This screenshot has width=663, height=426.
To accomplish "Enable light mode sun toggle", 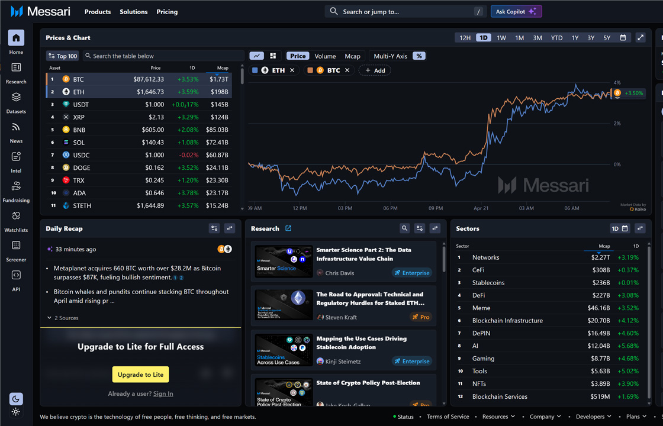I will (16, 412).
